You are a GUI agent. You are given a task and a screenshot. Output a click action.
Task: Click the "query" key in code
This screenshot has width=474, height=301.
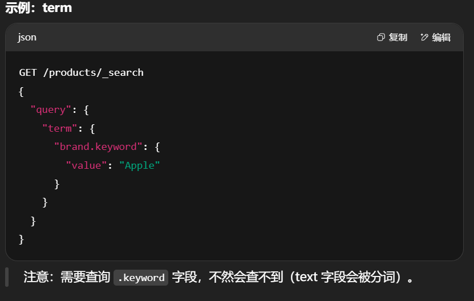pos(51,109)
